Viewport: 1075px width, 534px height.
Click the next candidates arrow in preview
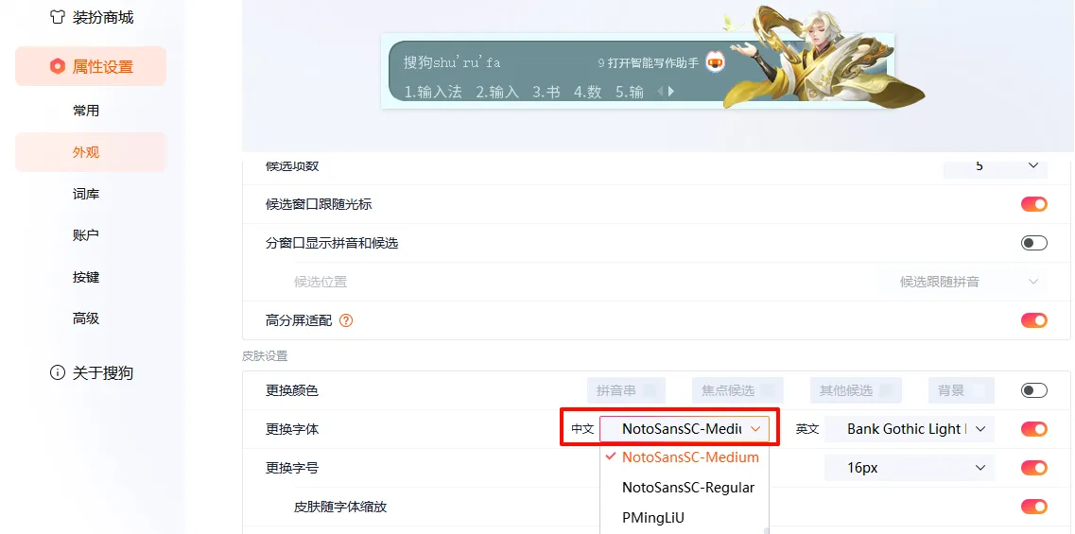click(671, 91)
